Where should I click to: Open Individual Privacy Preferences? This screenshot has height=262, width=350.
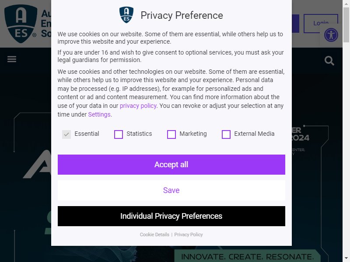click(171, 216)
